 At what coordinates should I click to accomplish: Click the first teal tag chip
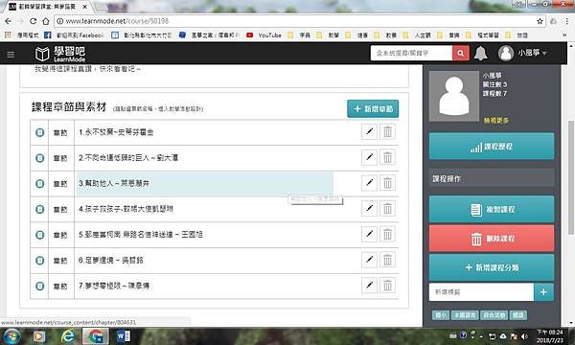441,315
